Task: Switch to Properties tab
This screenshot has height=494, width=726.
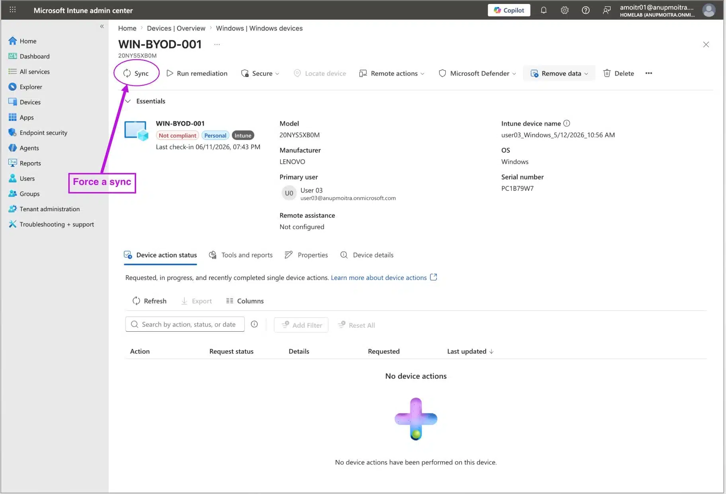Action: click(306, 255)
